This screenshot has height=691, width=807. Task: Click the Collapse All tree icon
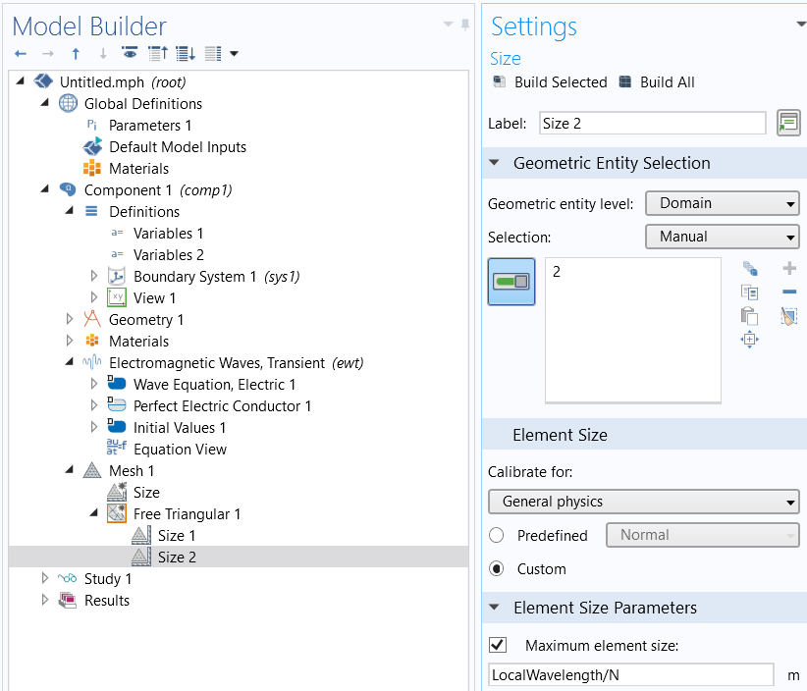click(x=157, y=53)
